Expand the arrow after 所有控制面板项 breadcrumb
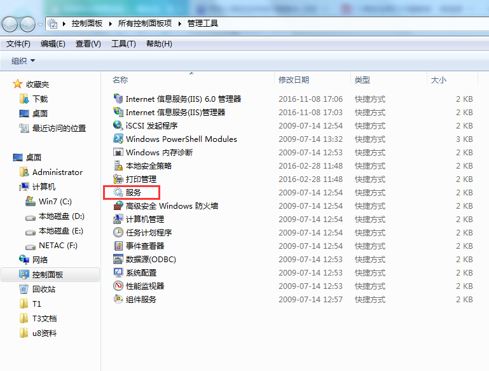 click(181, 24)
